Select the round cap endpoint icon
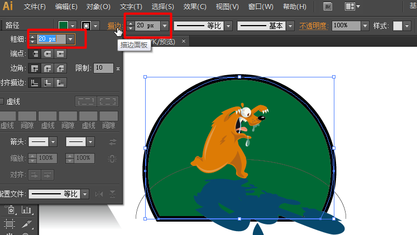 click(x=47, y=54)
